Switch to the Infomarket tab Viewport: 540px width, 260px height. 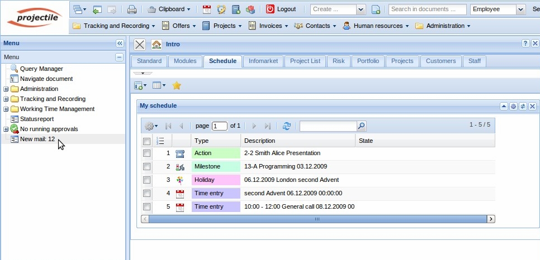tap(263, 61)
